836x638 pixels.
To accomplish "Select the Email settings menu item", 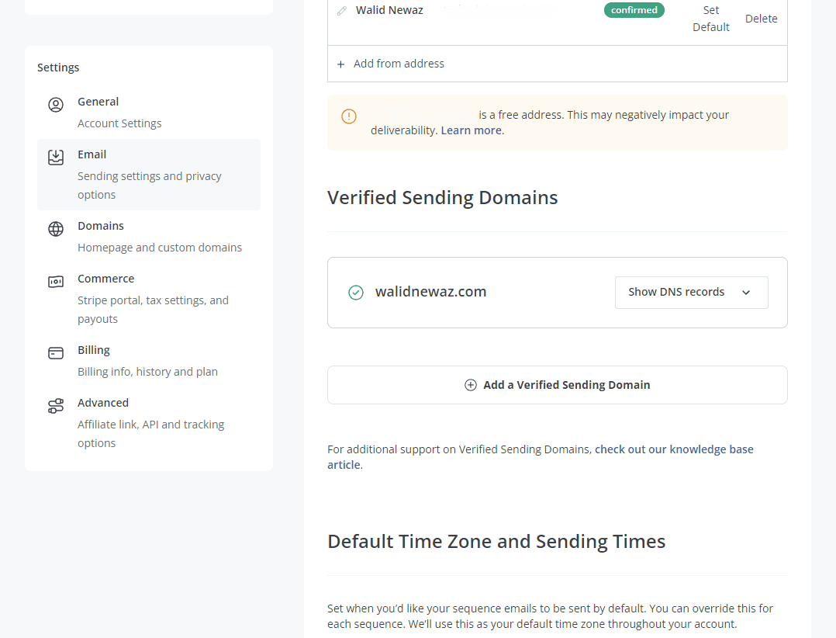I will pyautogui.click(x=149, y=175).
